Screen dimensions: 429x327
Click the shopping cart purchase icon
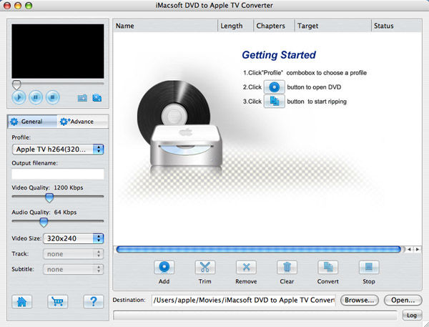57,302
